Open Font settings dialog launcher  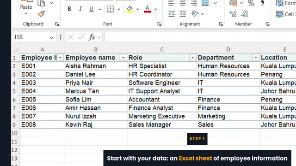pos(159,24)
